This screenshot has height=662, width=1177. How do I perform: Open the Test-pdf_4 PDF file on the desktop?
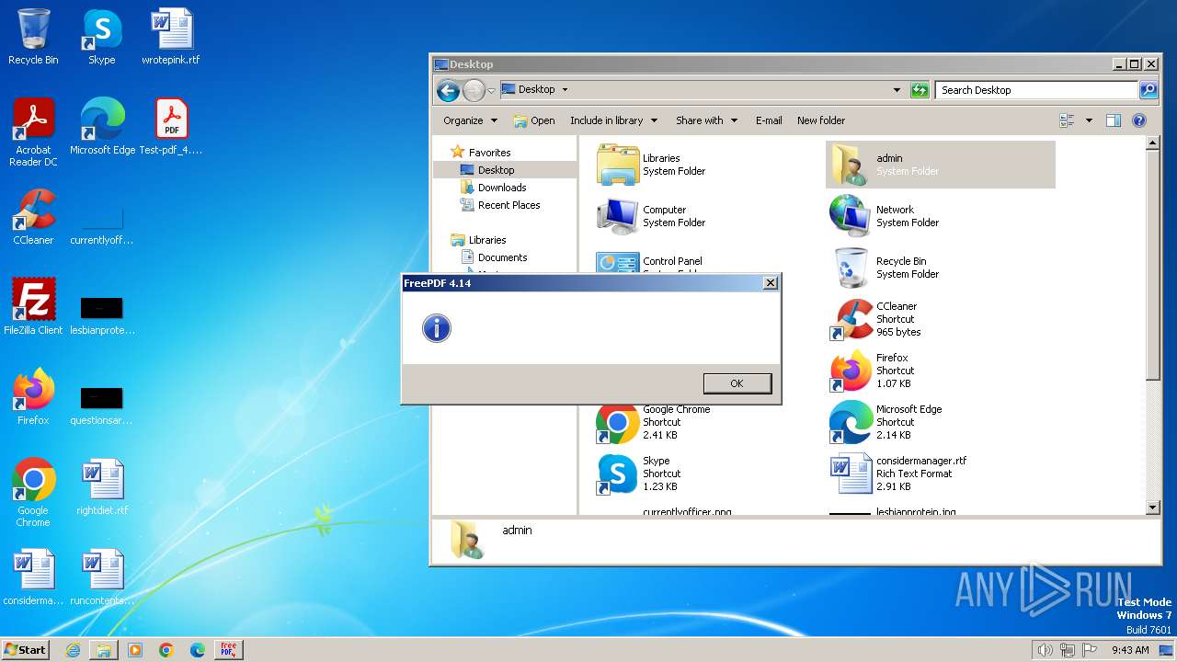(x=171, y=127)
